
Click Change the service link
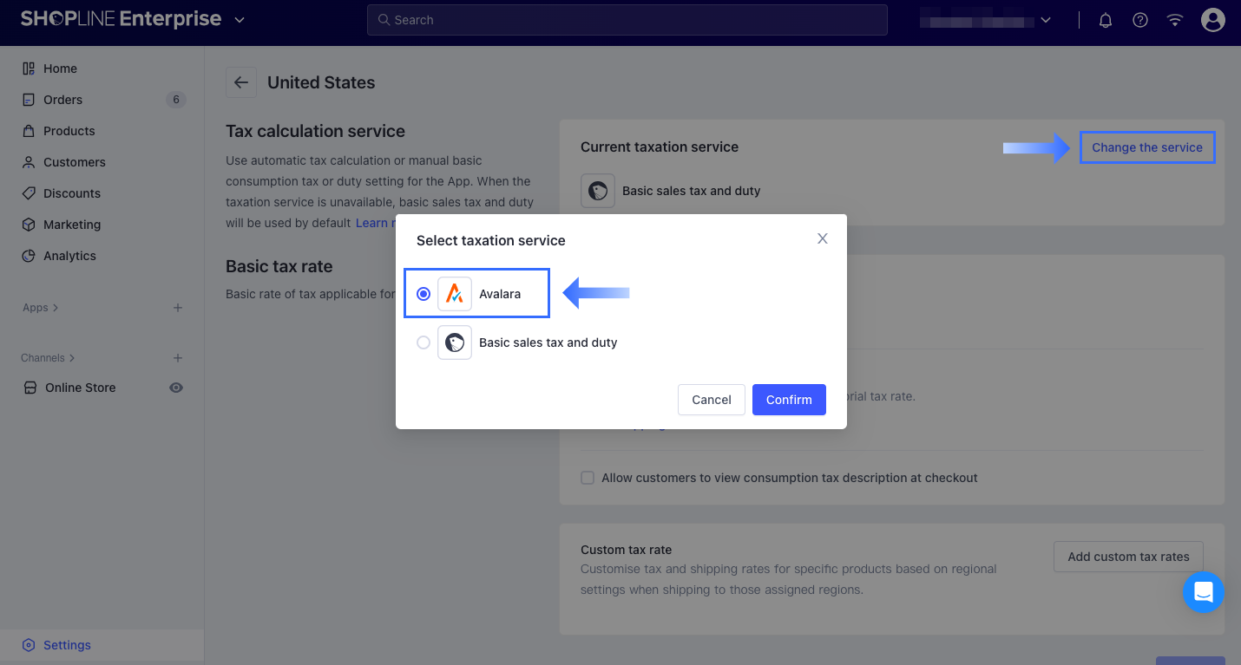click(x=1147, y=147)
